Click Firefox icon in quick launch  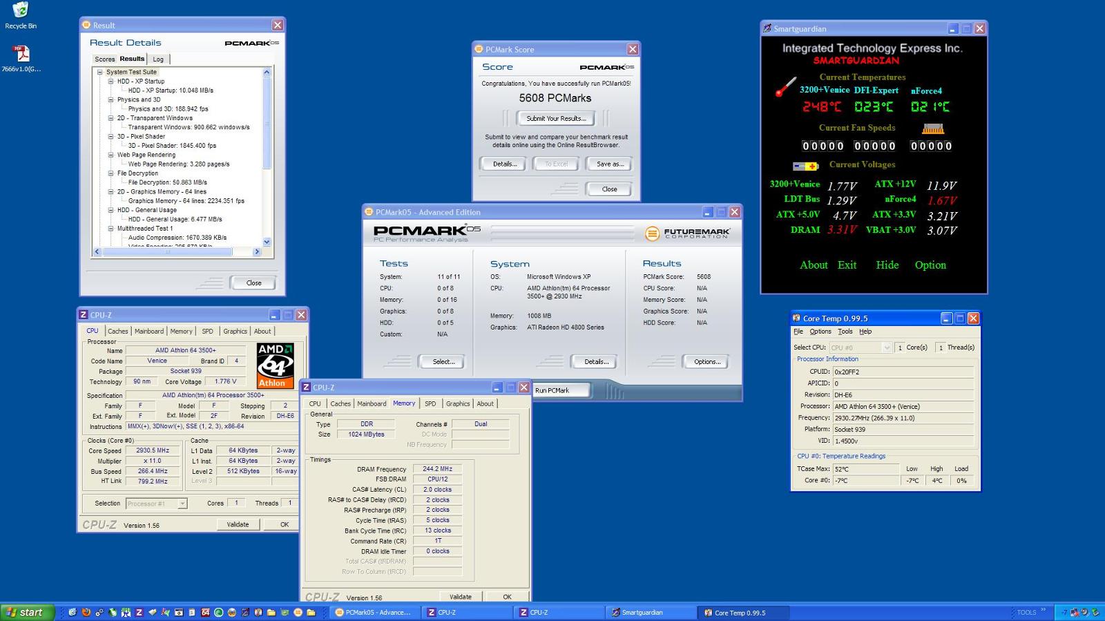click(x=86, y=612)
